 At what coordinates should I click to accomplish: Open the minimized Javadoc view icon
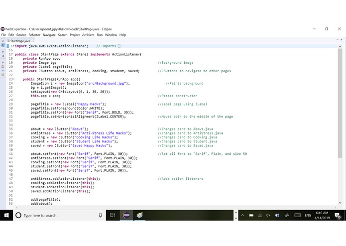(3, 70)
